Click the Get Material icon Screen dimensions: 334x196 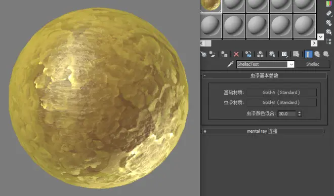203,54
